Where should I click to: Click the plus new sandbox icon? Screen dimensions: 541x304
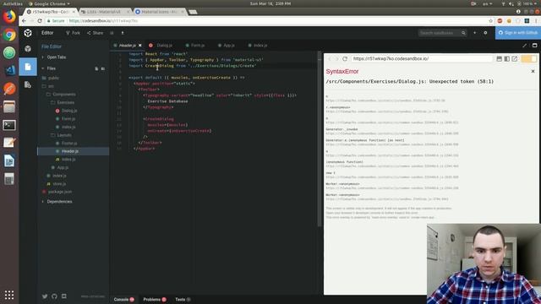point(474,33)
